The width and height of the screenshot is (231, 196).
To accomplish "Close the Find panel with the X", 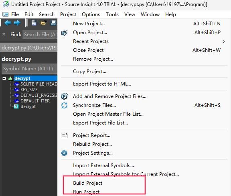I will [4, 35].
